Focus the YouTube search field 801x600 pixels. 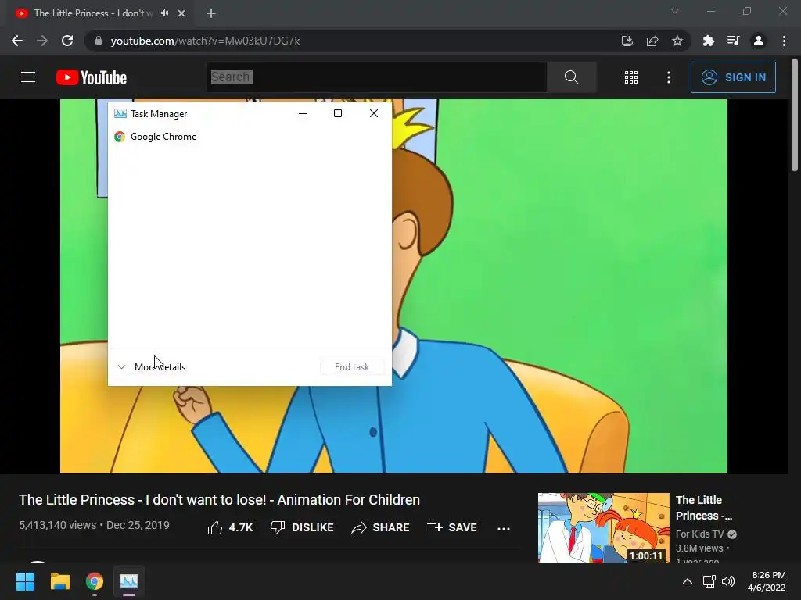click(378, 77)
